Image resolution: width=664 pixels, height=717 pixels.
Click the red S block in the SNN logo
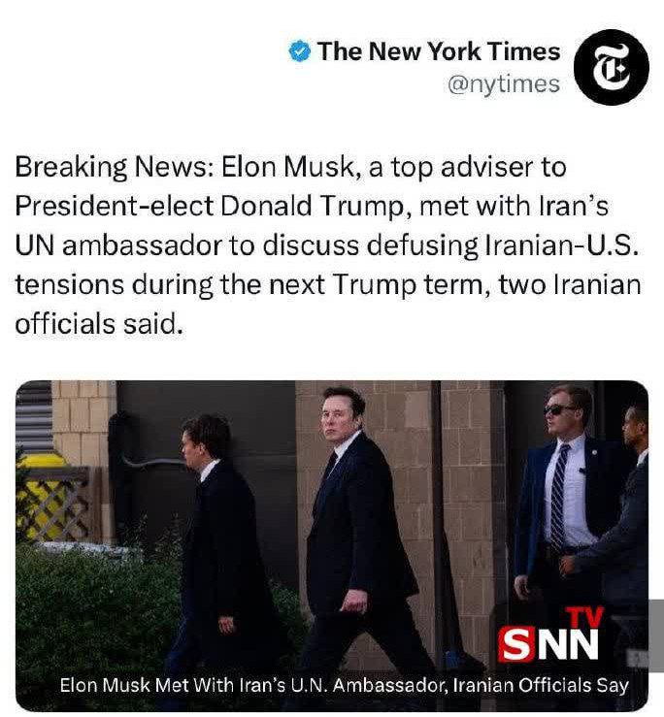point(516,645)
